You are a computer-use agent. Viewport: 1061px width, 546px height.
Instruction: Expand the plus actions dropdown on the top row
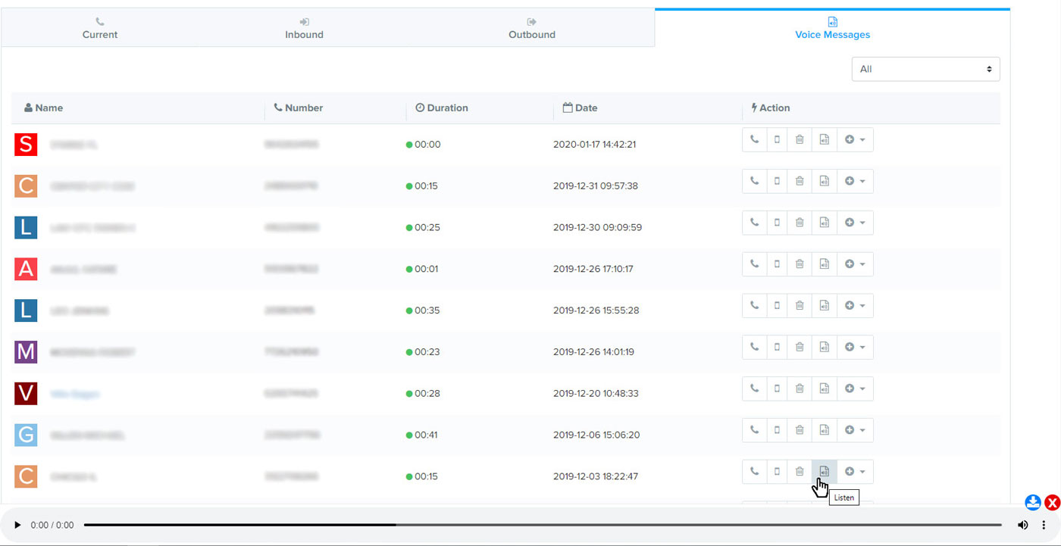click(855, 139)
